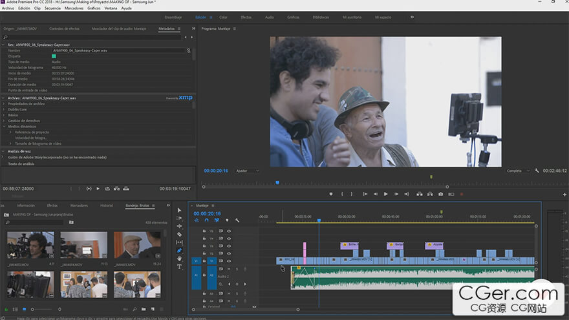Click Export Frame camera icon in Program monitor
Viewport: 569px width, 320px height.
440,194
